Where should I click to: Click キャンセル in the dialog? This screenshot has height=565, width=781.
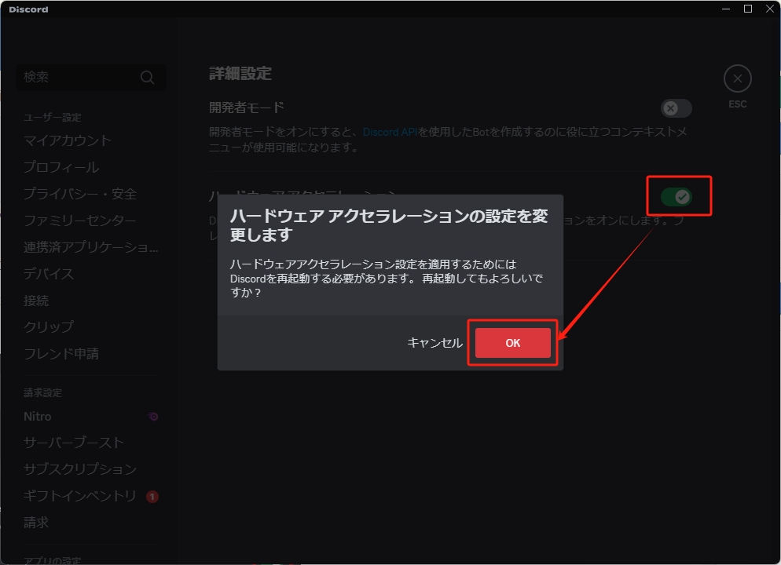click(x=434, y=343)
